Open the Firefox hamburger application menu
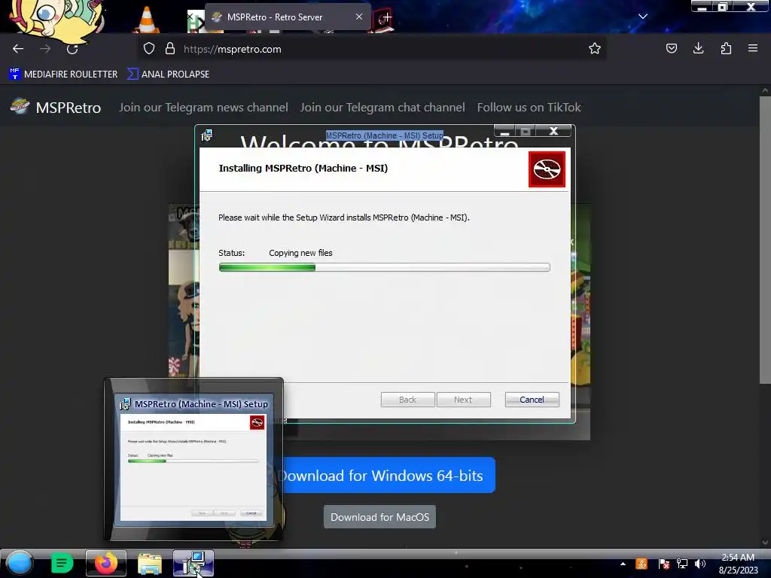Image resolution: width=771 pixels, height=578 pixels. 752,48
